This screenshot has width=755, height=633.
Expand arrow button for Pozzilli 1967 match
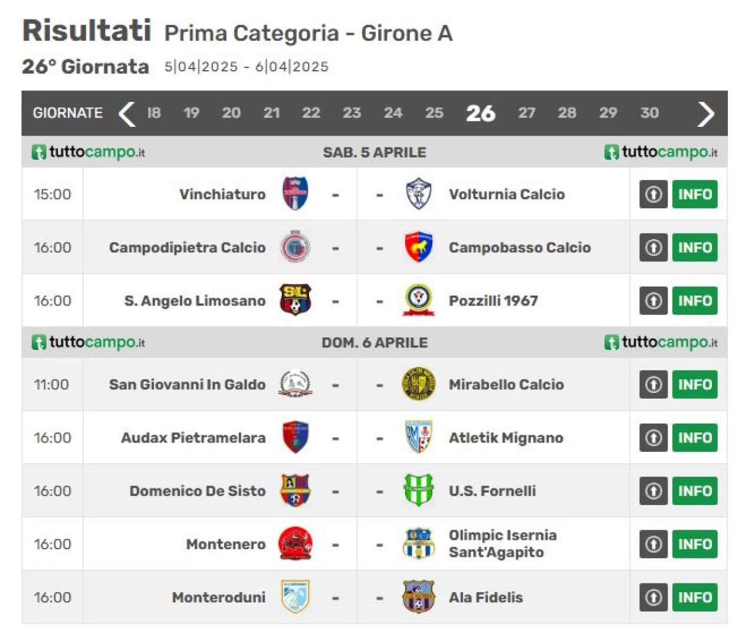click(x=653, y=300)
